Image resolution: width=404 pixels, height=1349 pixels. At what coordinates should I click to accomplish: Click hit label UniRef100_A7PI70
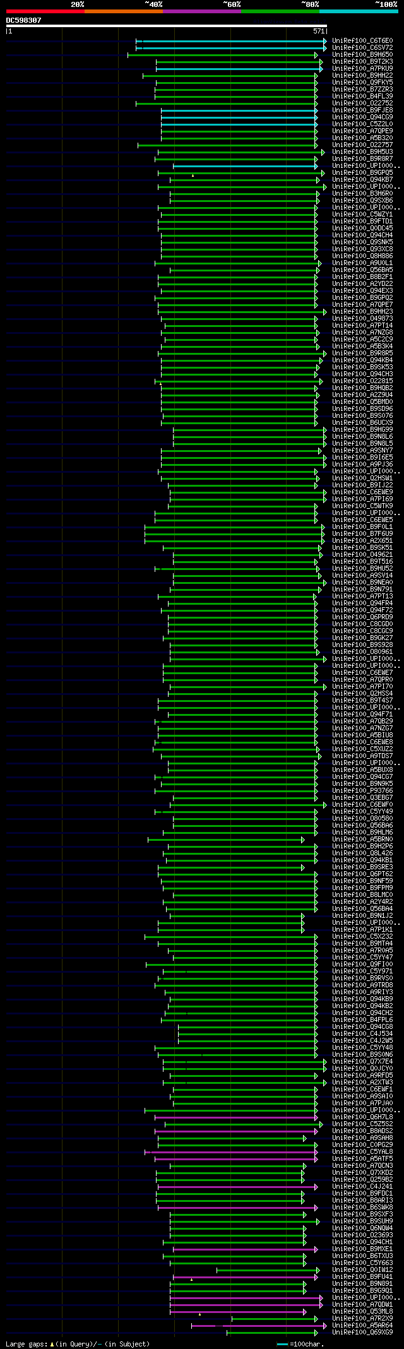(x=362, y=687)
